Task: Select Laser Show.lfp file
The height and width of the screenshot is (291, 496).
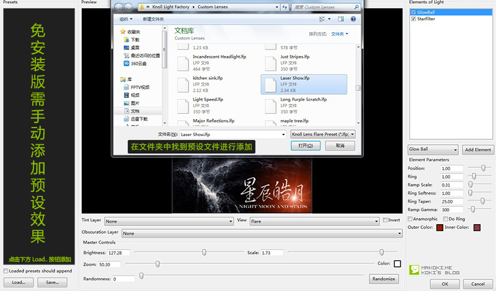Action: (x=304, y=84)
